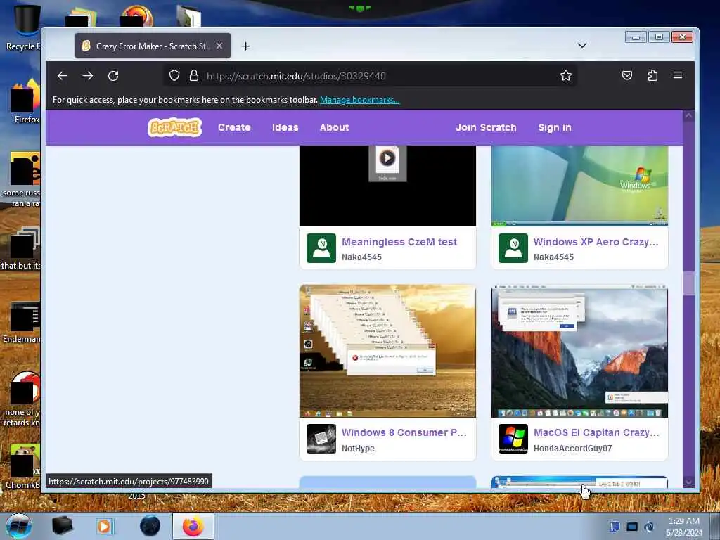The image size is (720, 540).
Task: Click Naka4545 under Windows XP Aero Crazy
Action: point(553,257)
